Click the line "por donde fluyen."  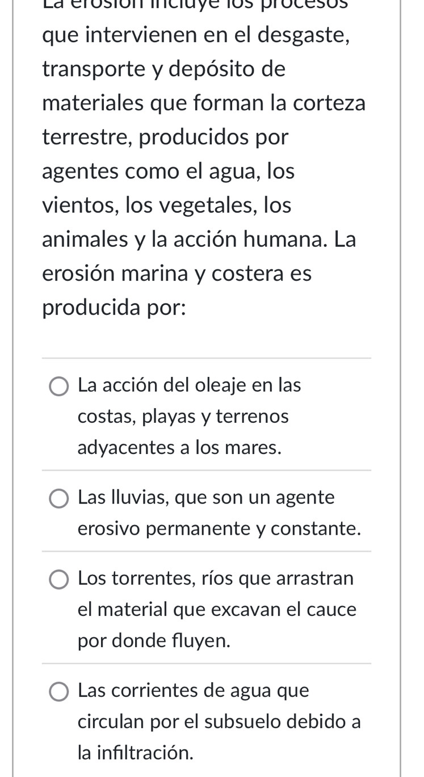click(x=154, y=641)
